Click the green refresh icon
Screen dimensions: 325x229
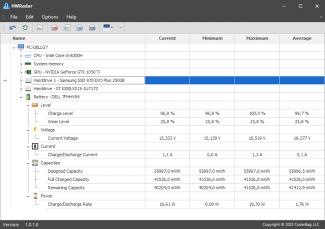[25, 27]
